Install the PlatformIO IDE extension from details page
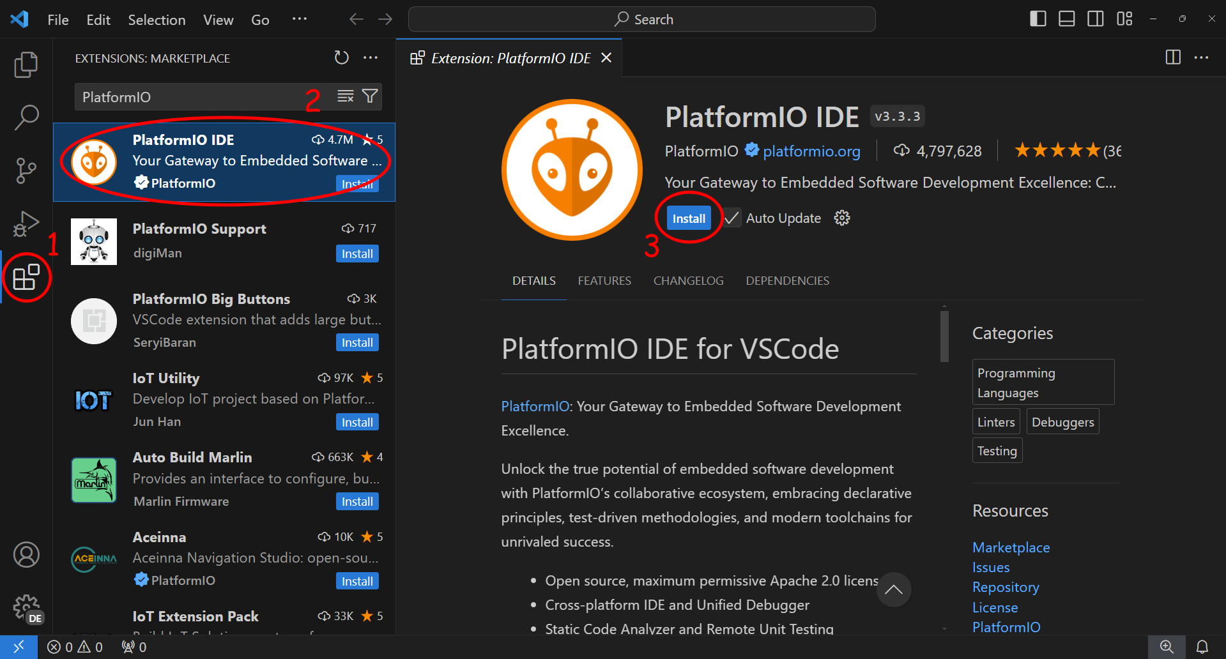 point(688,218)
